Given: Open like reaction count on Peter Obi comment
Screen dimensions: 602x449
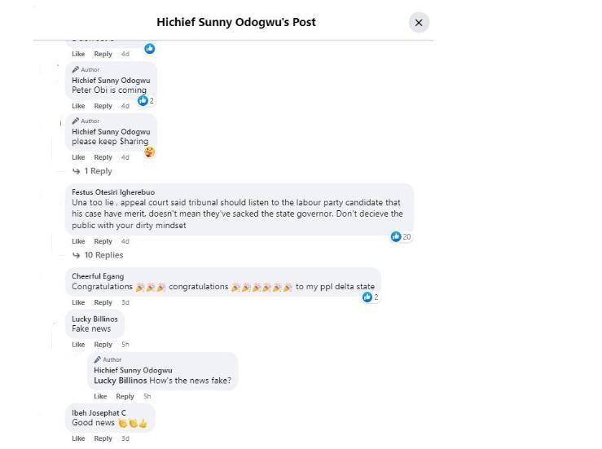Looking at the screenshot, I should tap(146, 100).
